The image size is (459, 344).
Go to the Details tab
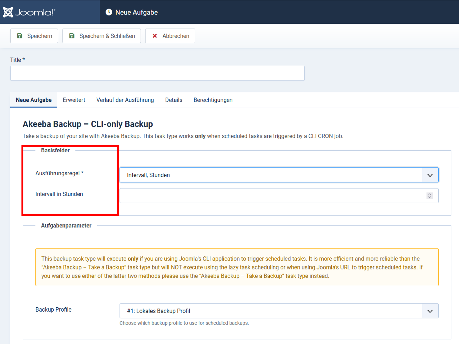174,100
